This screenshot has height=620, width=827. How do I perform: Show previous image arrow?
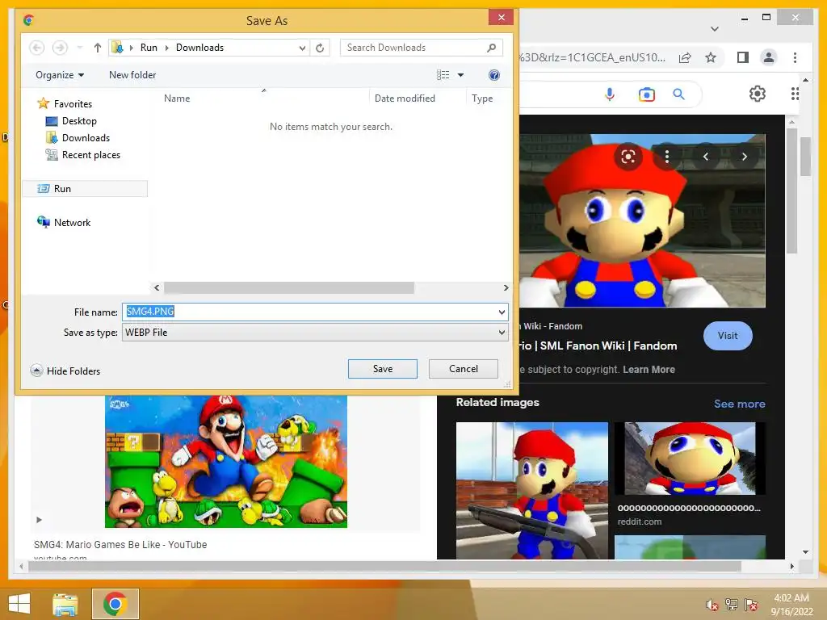coord(706,157)
